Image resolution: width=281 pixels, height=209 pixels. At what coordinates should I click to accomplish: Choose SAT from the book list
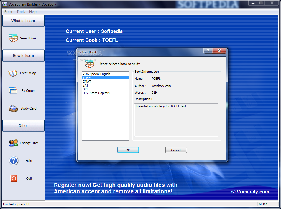pos(105,85)
